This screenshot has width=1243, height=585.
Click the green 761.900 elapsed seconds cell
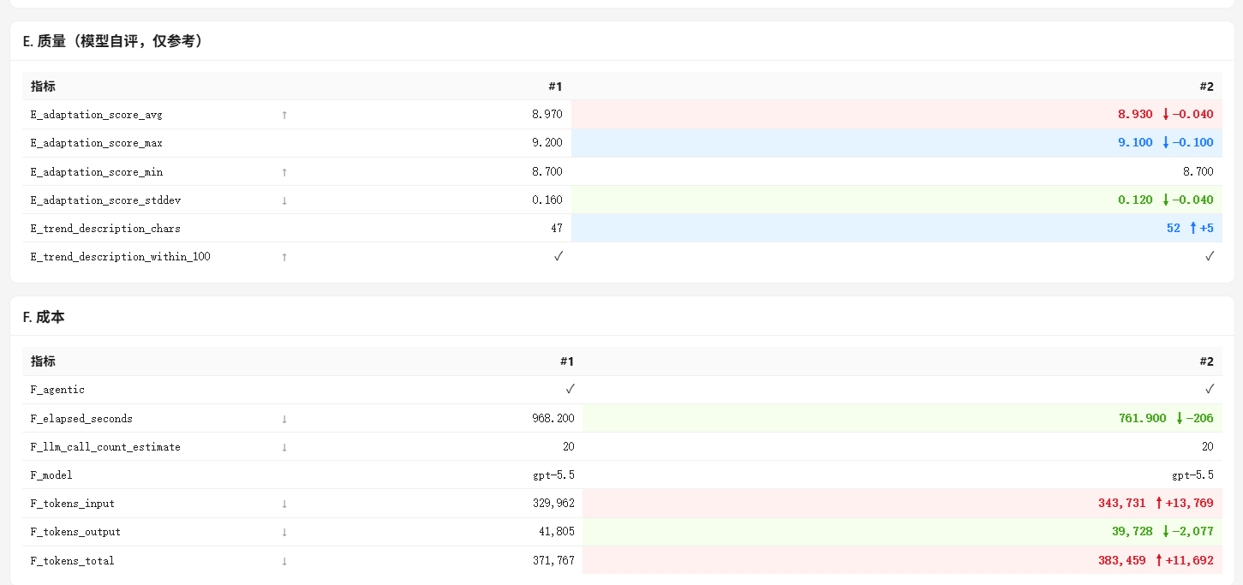click(x=902, y=419)
